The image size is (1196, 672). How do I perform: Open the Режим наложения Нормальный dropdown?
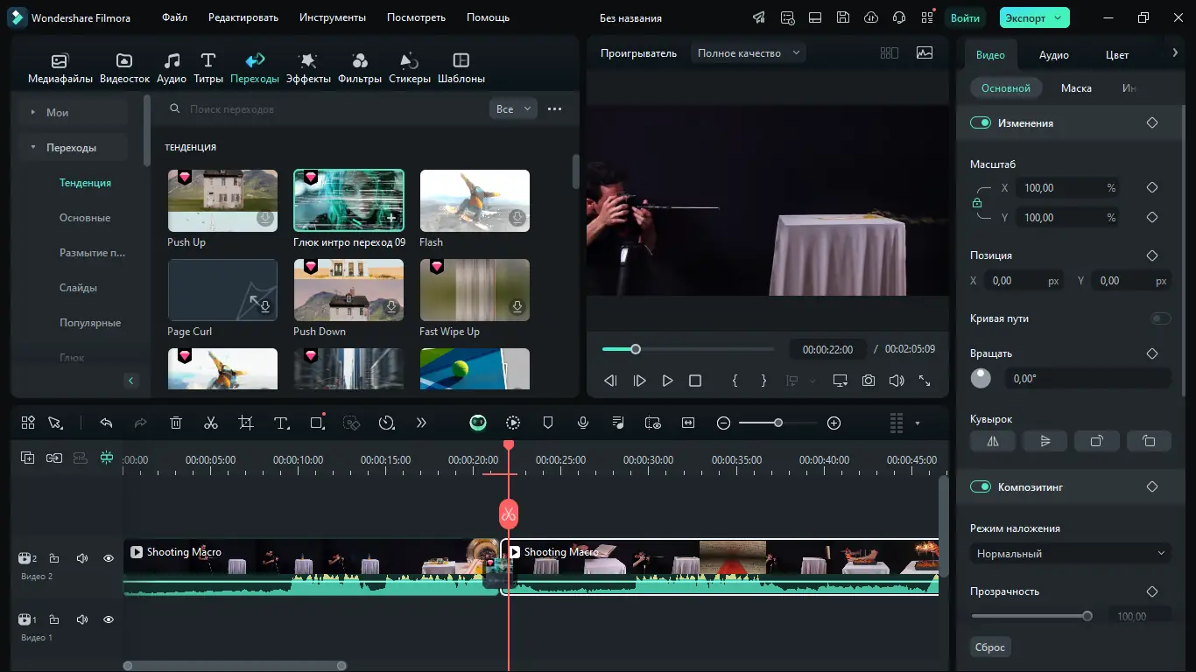coord(1070,554)
